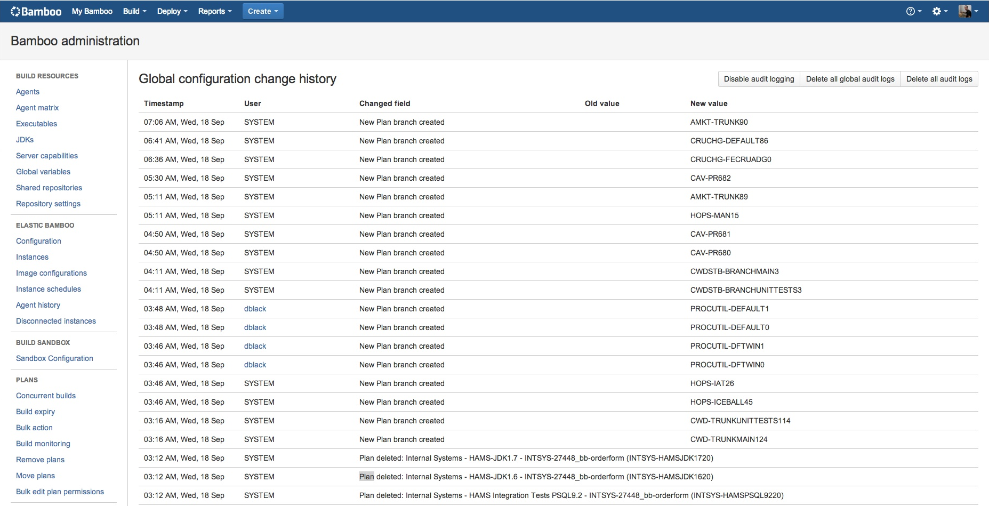Open Executables link
This screenshot has height=506, width=989.
click(36, 124)
